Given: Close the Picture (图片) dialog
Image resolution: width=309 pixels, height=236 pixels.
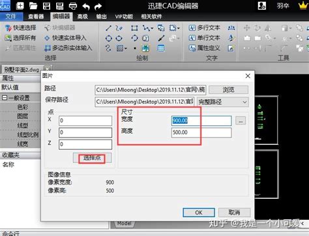Looking at the screenshot, I should point(248,76).
